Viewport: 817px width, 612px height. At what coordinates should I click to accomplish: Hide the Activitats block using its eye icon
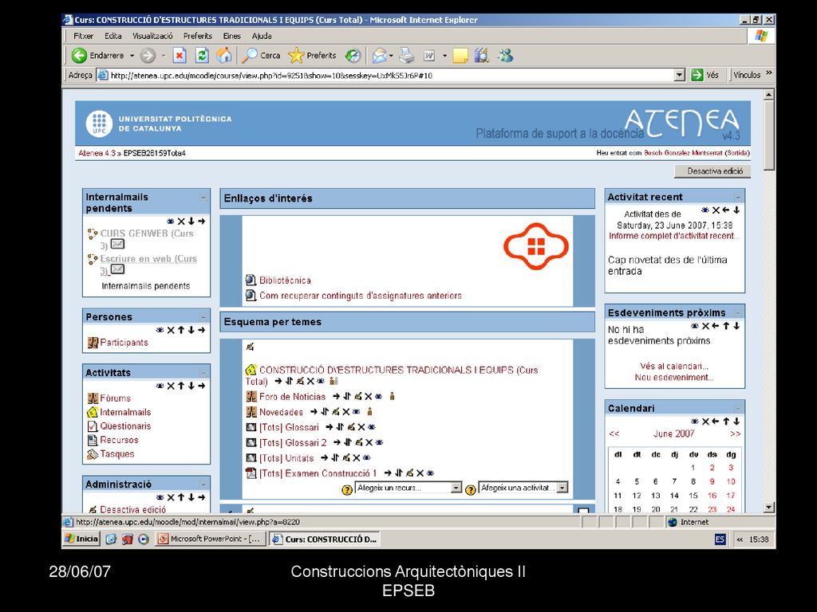[x=160, y=386]
